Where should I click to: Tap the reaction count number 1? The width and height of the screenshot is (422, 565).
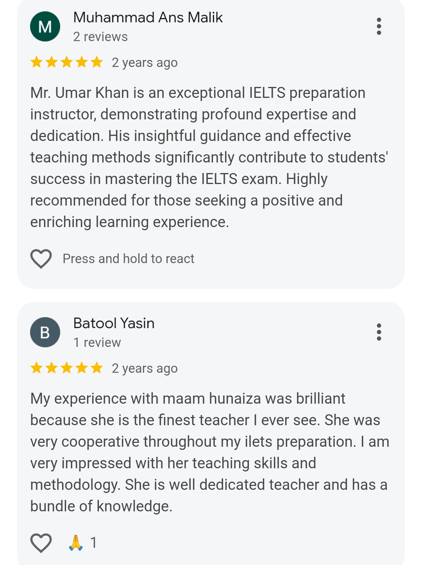point(93,543)
